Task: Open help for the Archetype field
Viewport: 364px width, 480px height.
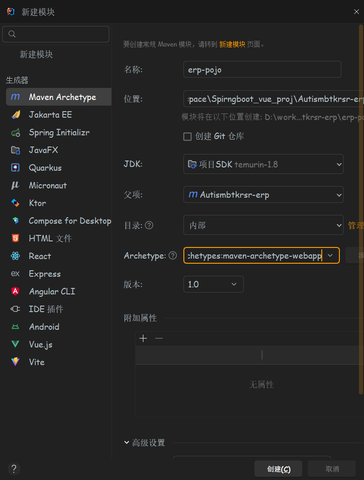Action: pos(173,255)
